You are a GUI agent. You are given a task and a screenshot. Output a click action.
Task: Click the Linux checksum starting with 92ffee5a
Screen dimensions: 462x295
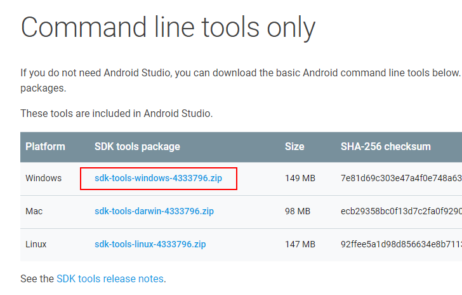point(401,244)
